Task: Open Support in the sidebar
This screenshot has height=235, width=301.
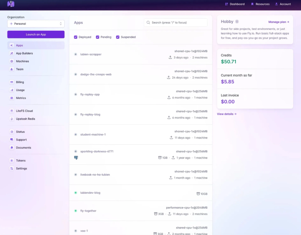Action: pyautogui.click(x=36, y=140)
